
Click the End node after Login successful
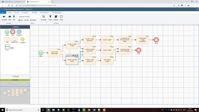[x=156, y=40]
